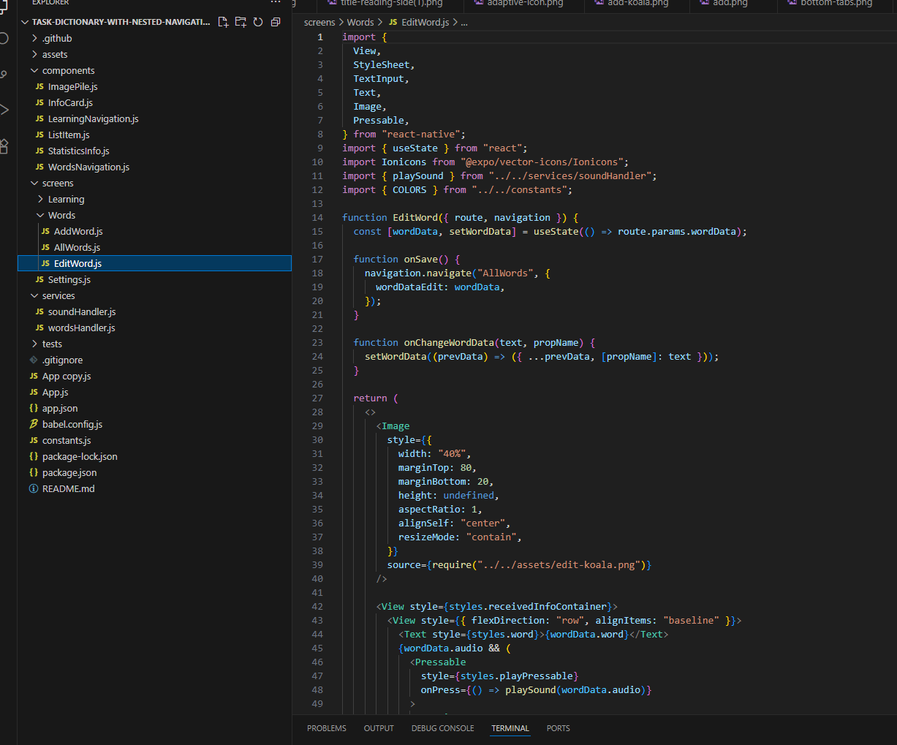Click 'COLORS' in import line 12
Image resolution: width=897 pixels, height=745 pixels.
coord(409,190)
